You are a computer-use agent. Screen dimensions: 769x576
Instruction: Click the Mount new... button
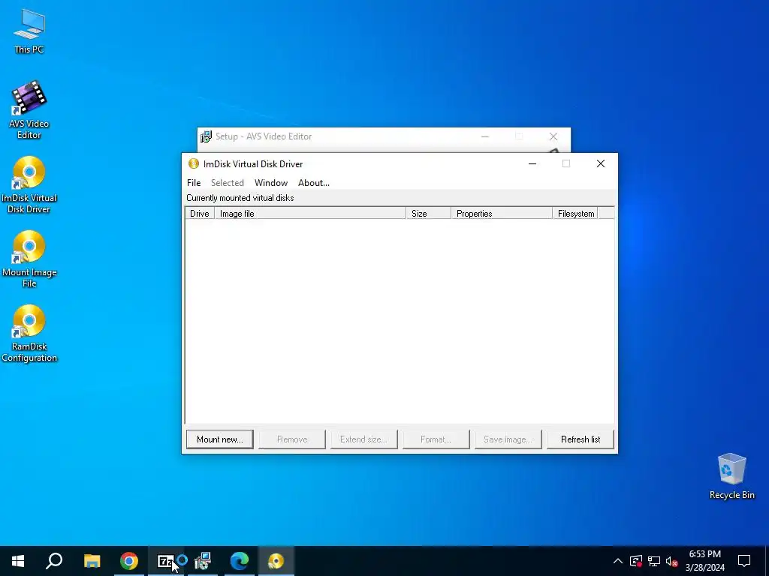(x=220, y=439)
